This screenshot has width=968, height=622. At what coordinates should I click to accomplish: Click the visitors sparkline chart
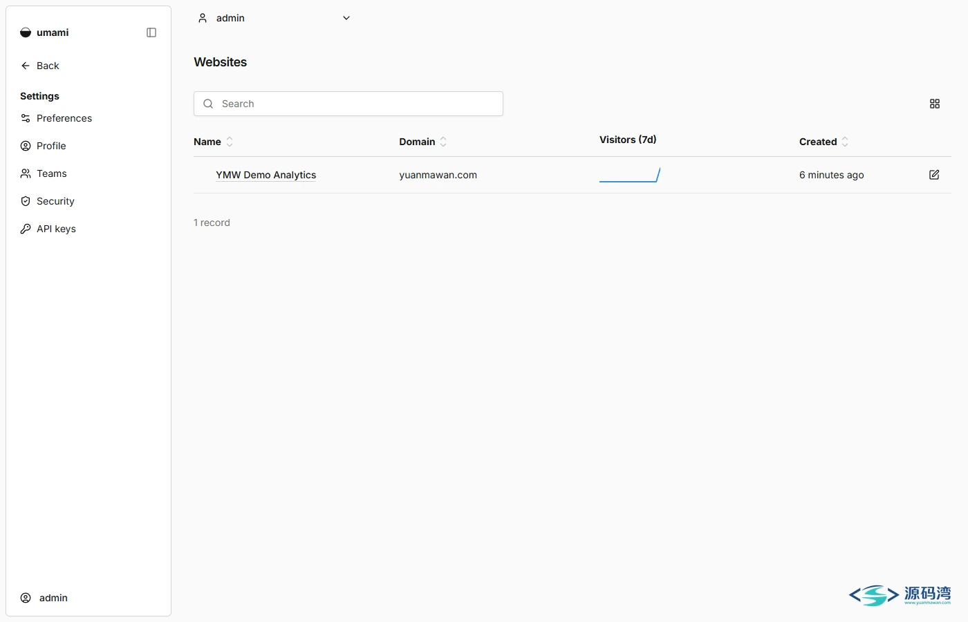click(630, 175)
